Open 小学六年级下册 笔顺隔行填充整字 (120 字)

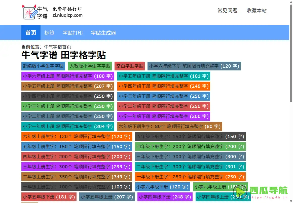point(195,66)
